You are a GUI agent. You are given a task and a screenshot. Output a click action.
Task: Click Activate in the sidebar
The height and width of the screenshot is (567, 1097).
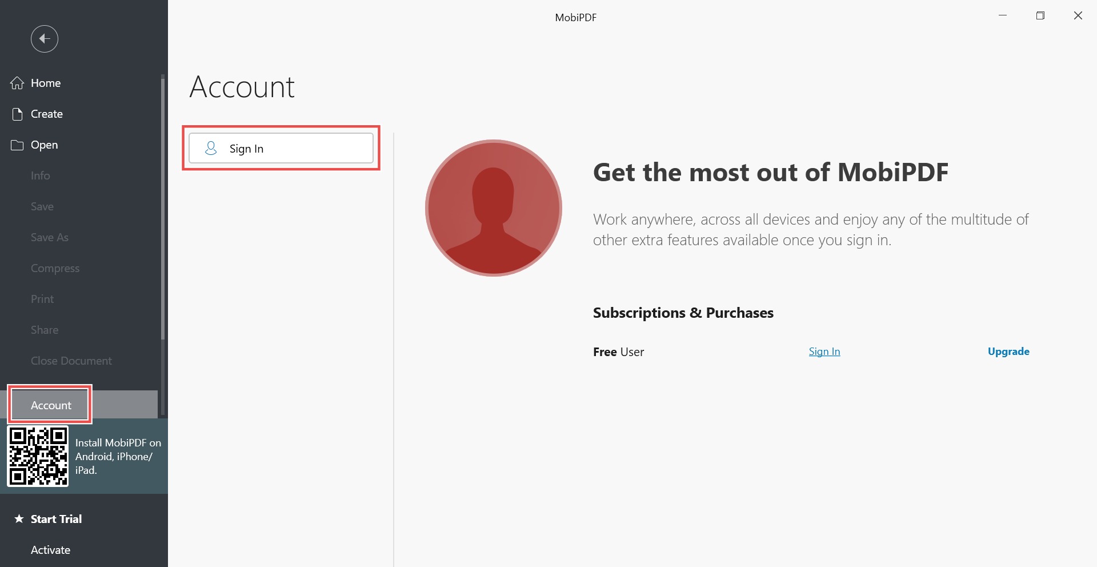point(84,550)
